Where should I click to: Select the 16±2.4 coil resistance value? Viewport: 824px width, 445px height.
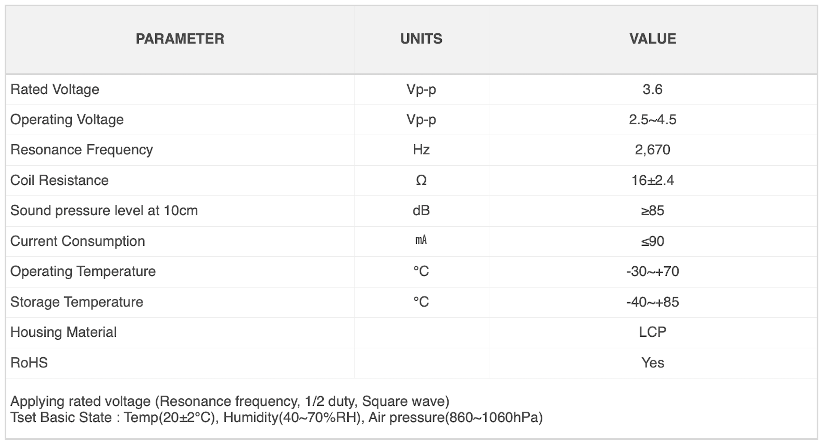(653, 181)
